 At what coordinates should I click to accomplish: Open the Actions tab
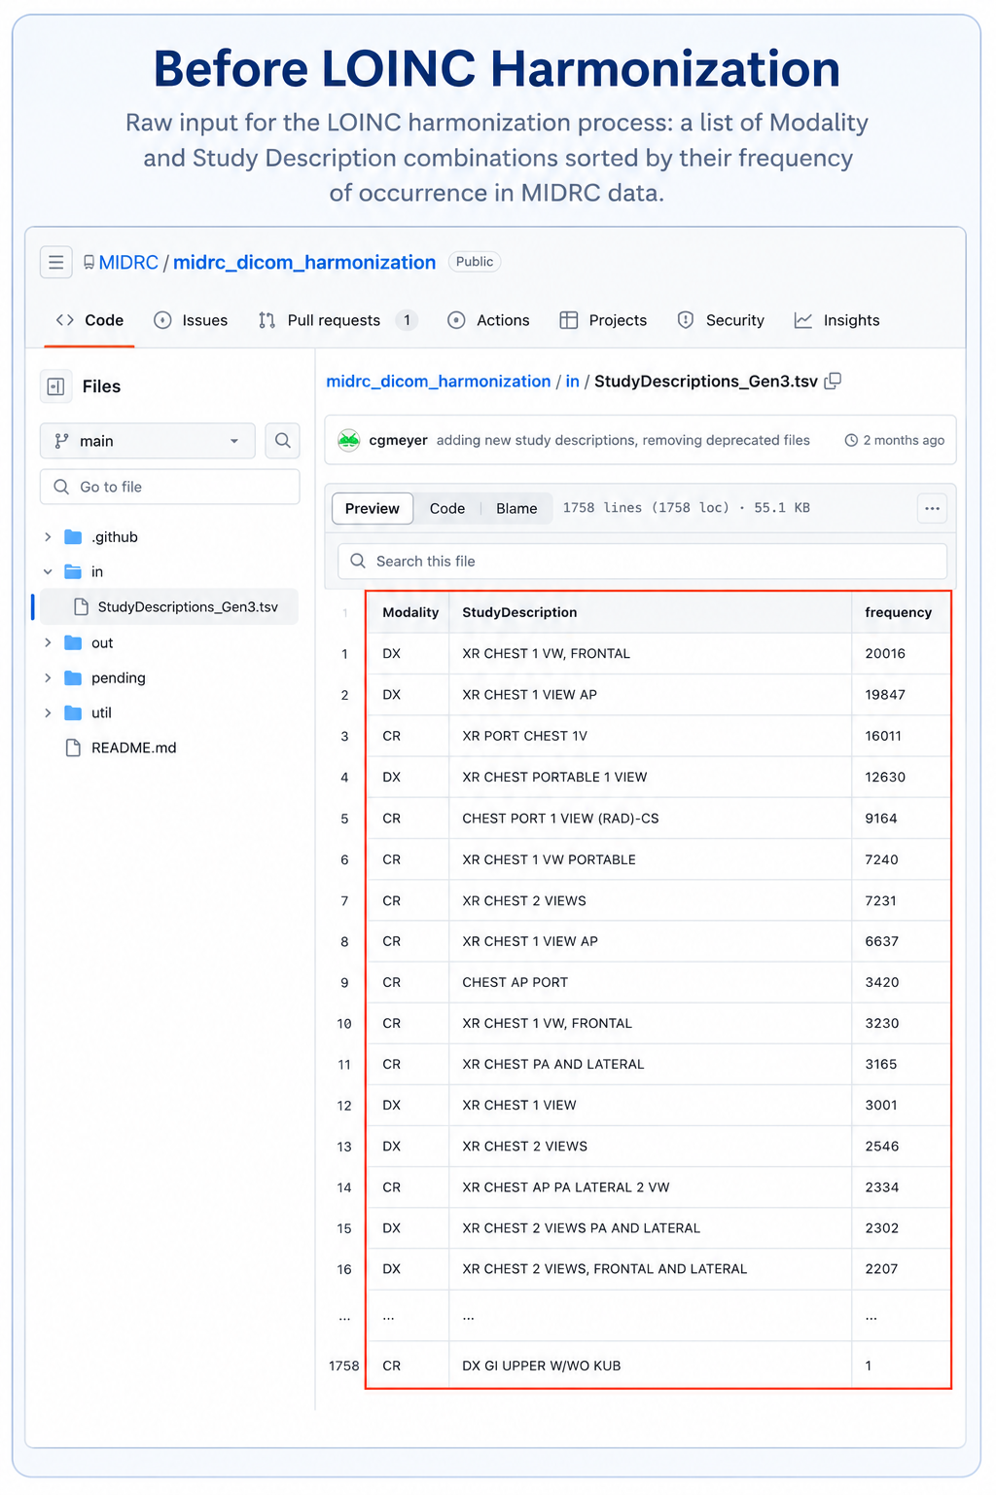click(488, 320)
